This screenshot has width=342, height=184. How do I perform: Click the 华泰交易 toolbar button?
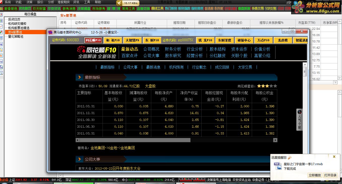click(x=258, y=9)
